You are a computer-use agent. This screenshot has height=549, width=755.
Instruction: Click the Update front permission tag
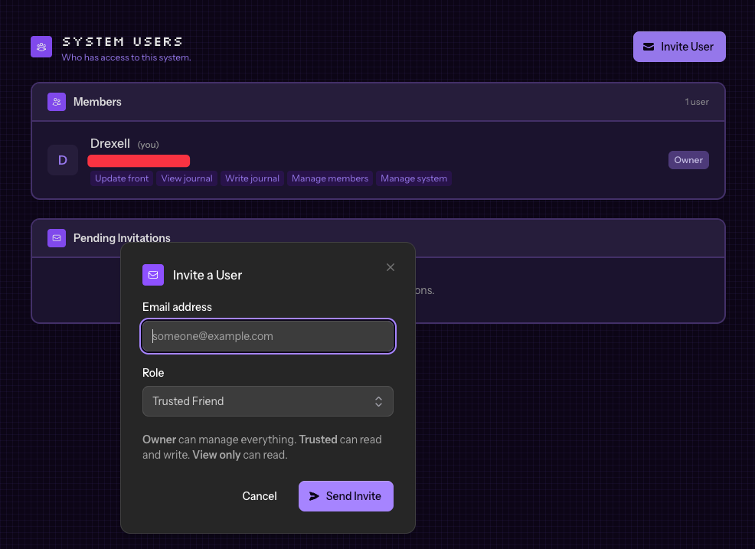tap(122, 178)
